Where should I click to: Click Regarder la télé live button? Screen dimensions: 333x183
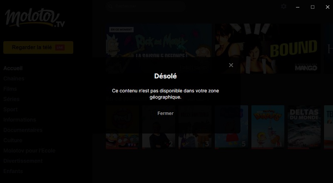coord(38,47)
